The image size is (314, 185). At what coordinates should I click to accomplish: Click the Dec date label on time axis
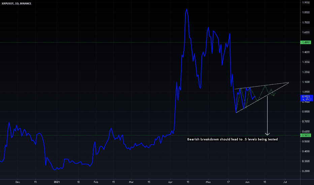point(18,182)
